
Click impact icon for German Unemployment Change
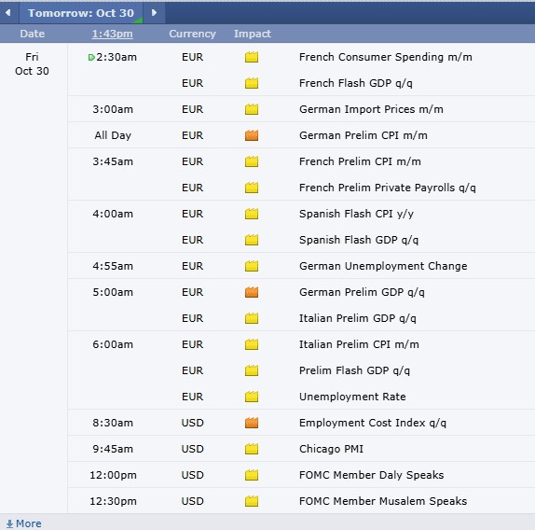(x=252, y=266)
